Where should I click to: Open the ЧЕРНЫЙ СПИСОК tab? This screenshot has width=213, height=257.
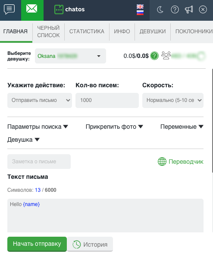click(x=48, y=32)
